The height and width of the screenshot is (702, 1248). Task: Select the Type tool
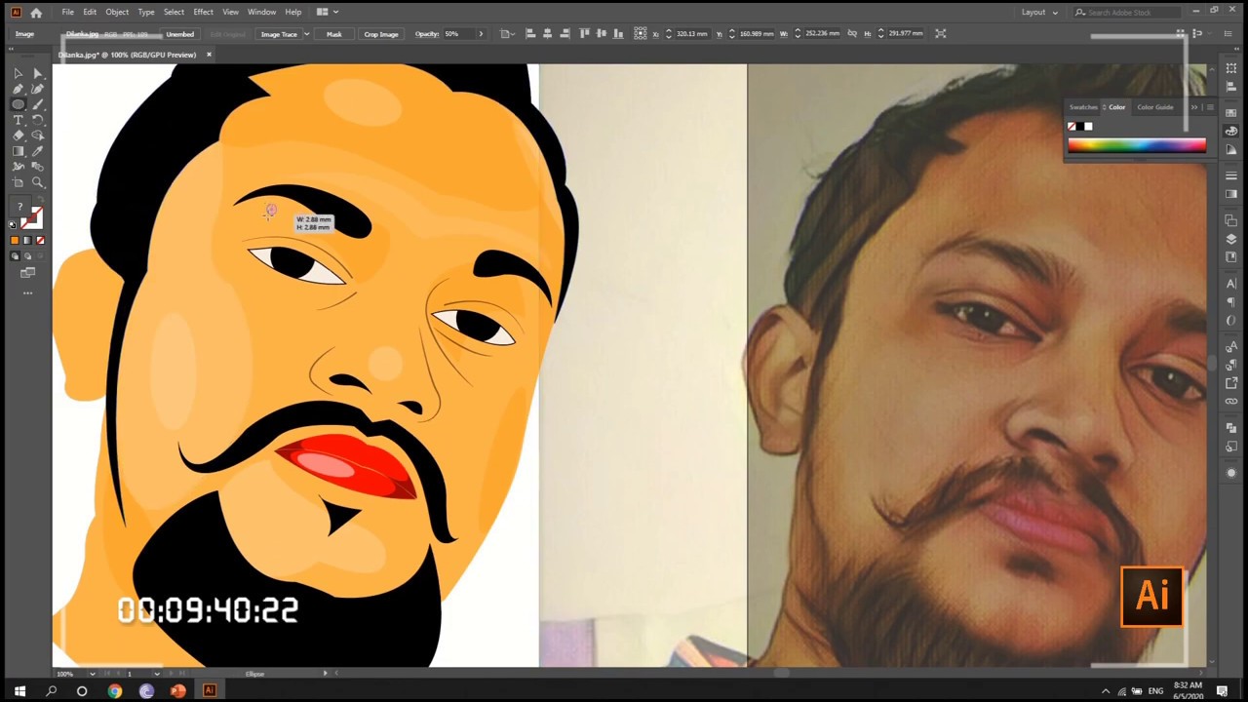pyautogui.click(x=18, y=120)
